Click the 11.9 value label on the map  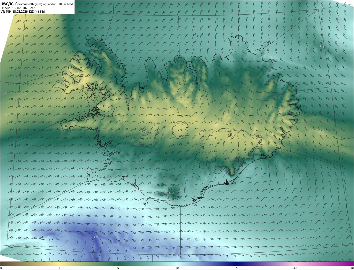click(x=178, y=251)
